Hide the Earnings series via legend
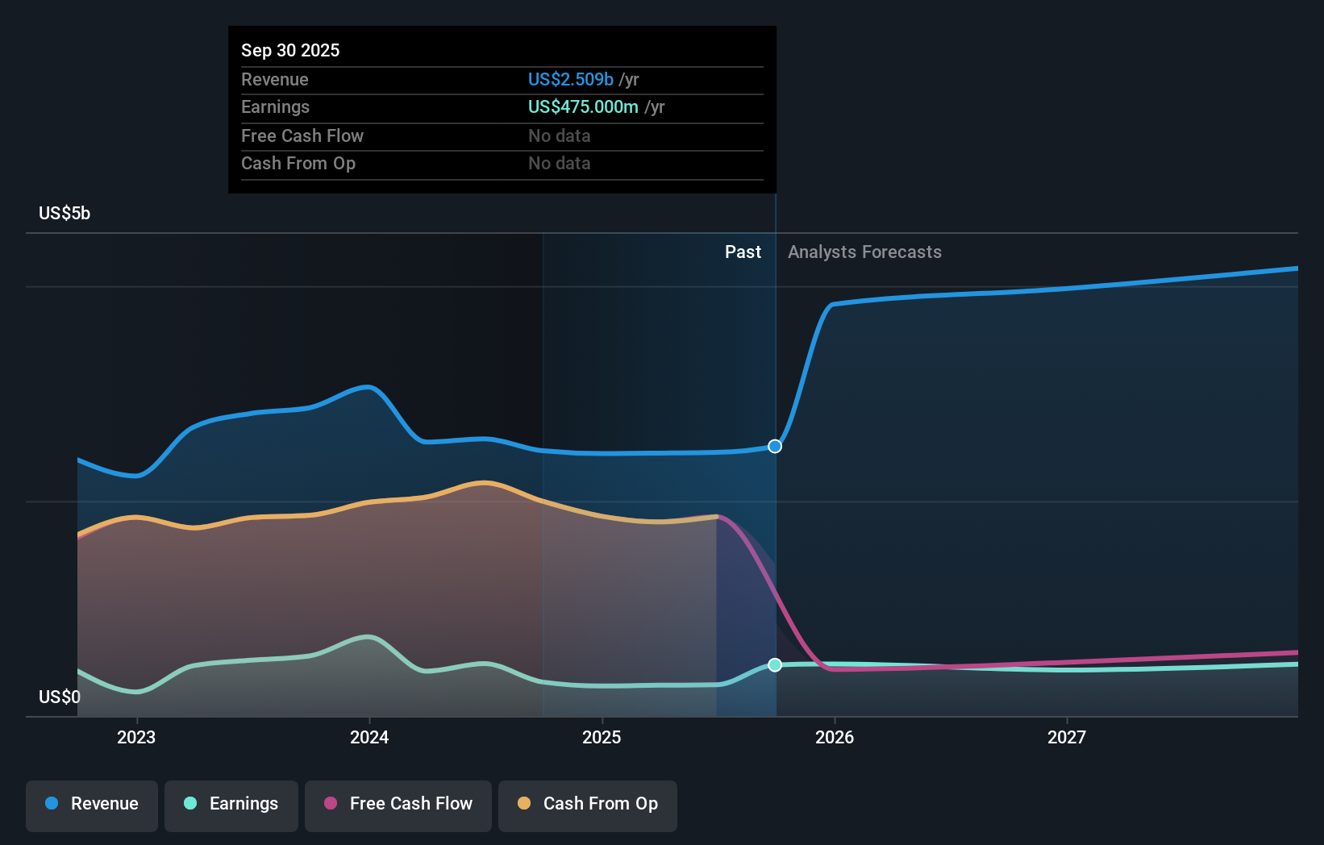The image size is (1324, 845). (231, 805)
